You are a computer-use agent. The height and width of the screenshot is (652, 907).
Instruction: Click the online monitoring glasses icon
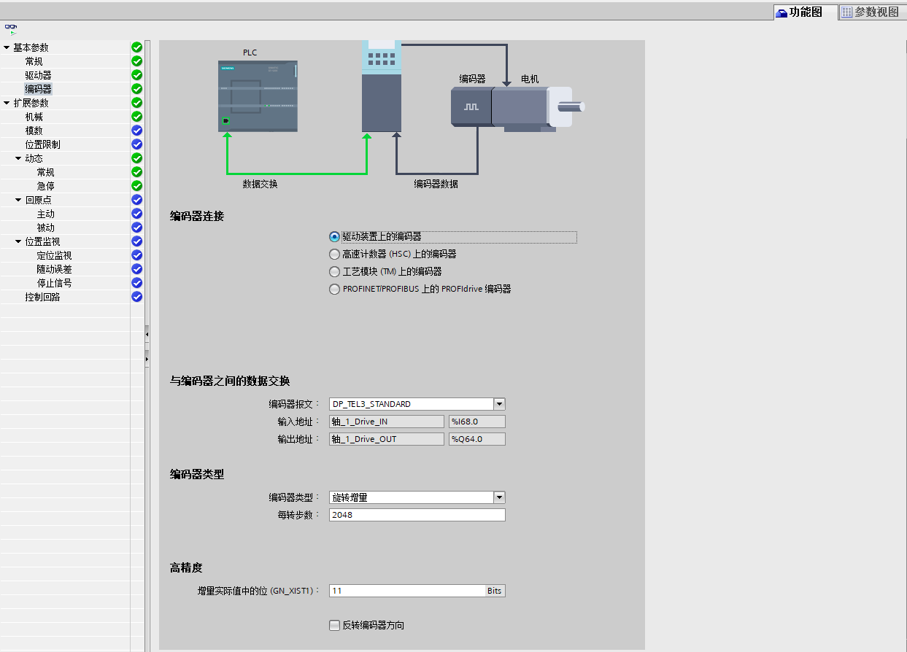click(x=11, y=28)
